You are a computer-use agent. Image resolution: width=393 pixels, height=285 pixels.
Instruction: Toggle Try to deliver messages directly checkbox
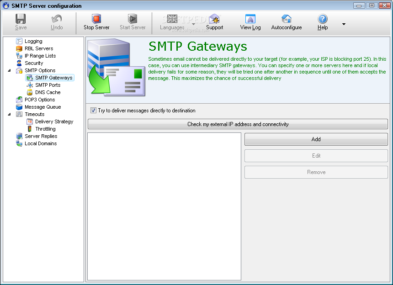click(x=93, y=110)
